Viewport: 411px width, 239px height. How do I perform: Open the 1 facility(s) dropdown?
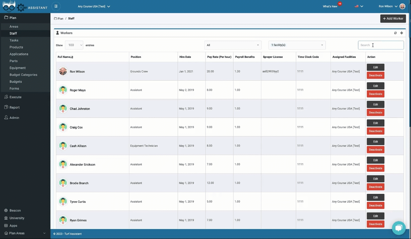(297, 45)
